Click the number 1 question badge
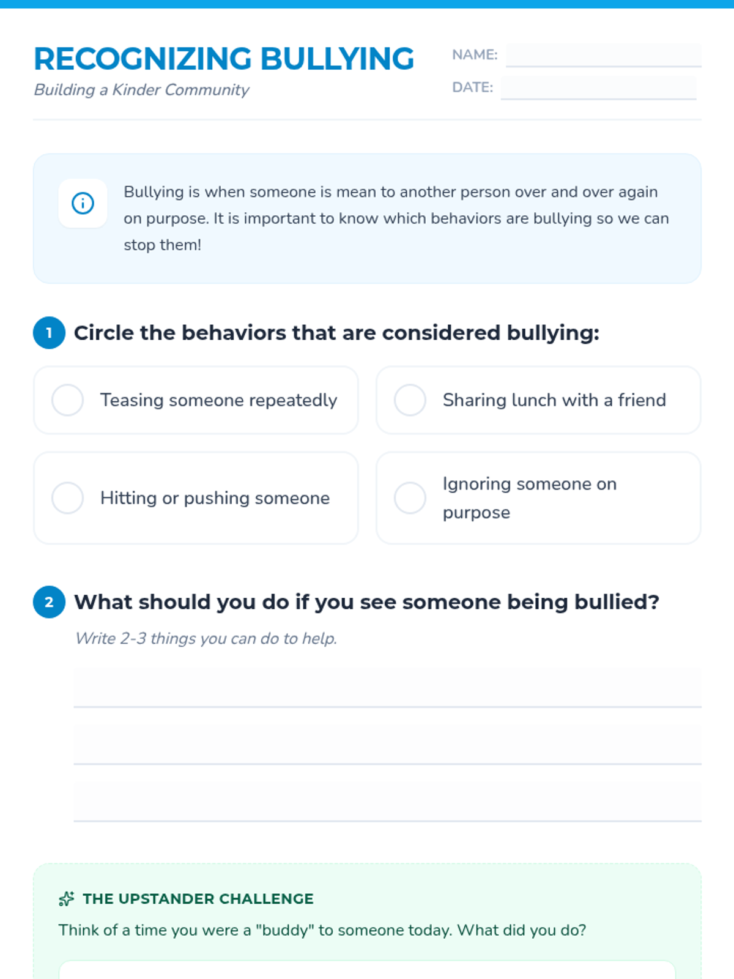 49,333
